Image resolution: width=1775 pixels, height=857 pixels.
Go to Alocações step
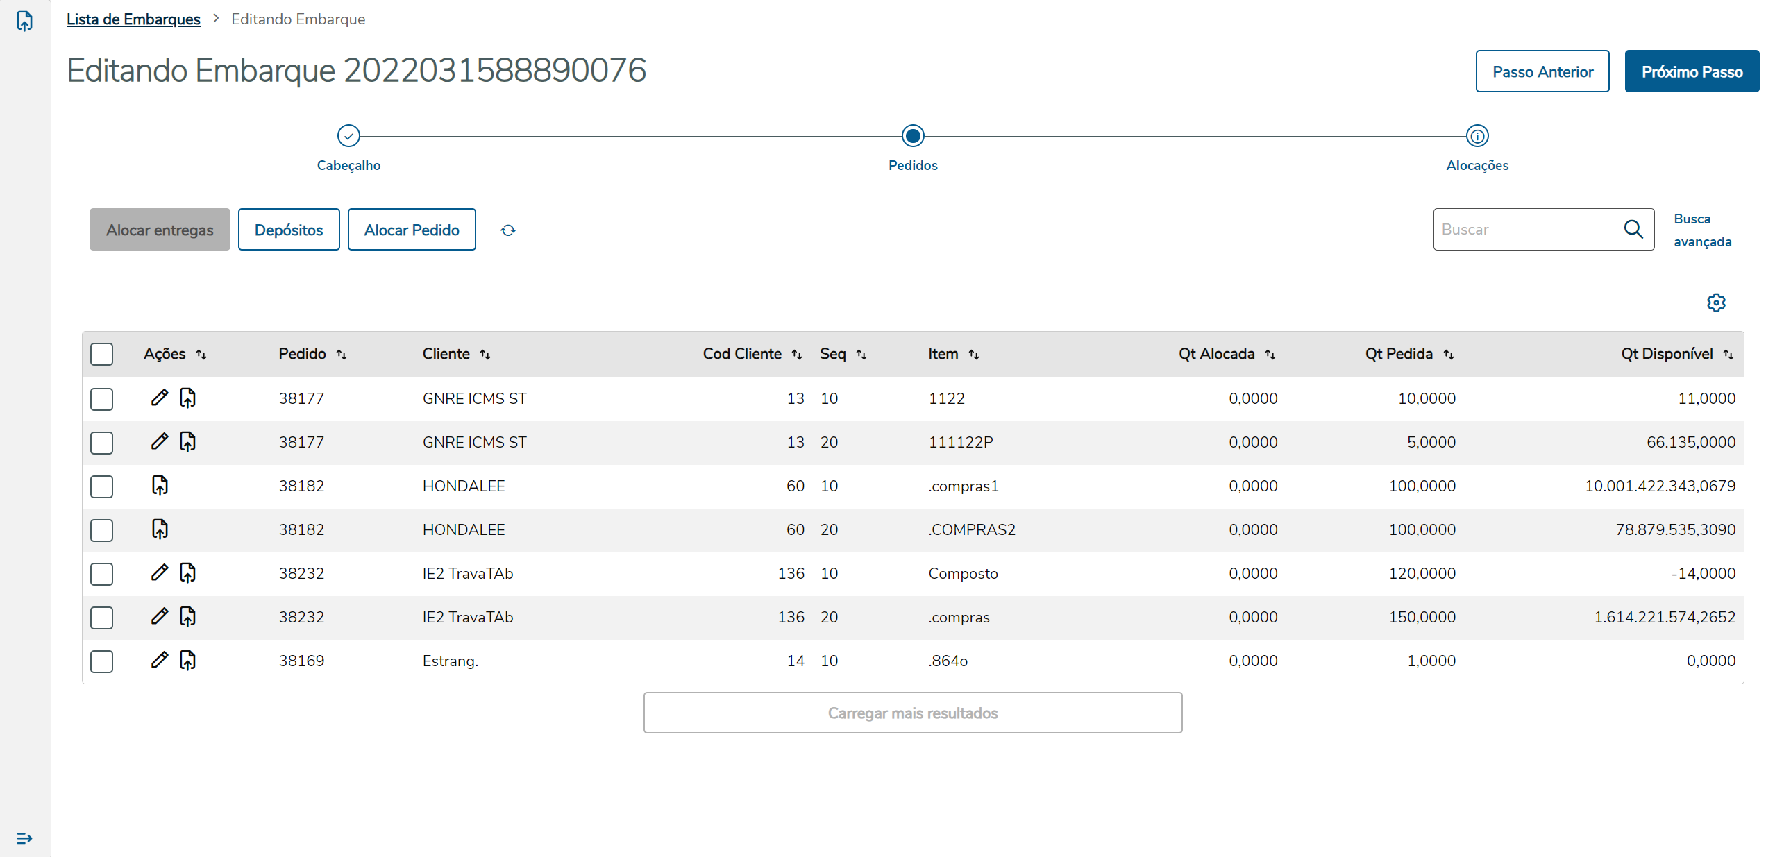[1477, 136]
